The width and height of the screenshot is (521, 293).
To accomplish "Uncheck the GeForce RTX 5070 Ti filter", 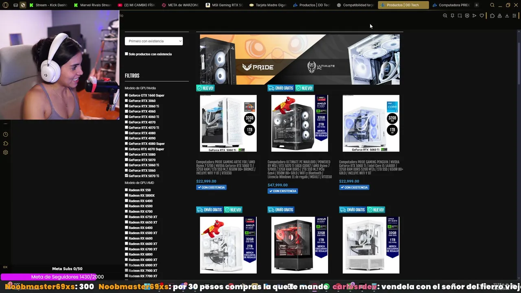I will (x=126, y=176).
